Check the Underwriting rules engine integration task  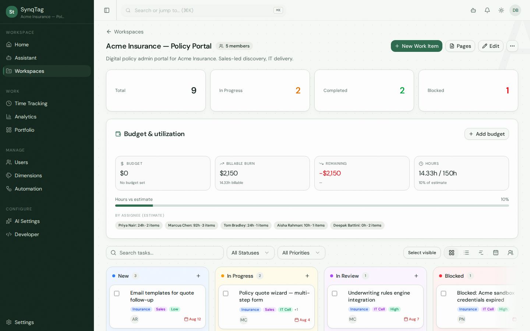coord(335,293)
